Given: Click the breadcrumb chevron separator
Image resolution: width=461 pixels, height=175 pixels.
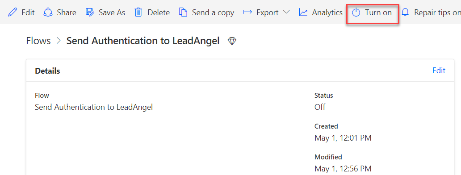Looking at the screenshot, I should 59,41.
